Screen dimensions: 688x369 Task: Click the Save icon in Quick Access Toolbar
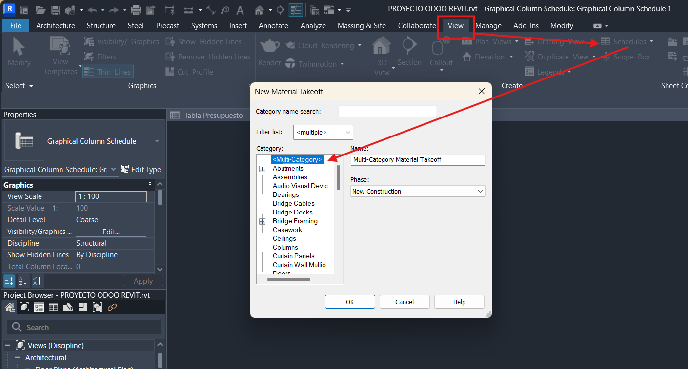(x=55, y=9)
